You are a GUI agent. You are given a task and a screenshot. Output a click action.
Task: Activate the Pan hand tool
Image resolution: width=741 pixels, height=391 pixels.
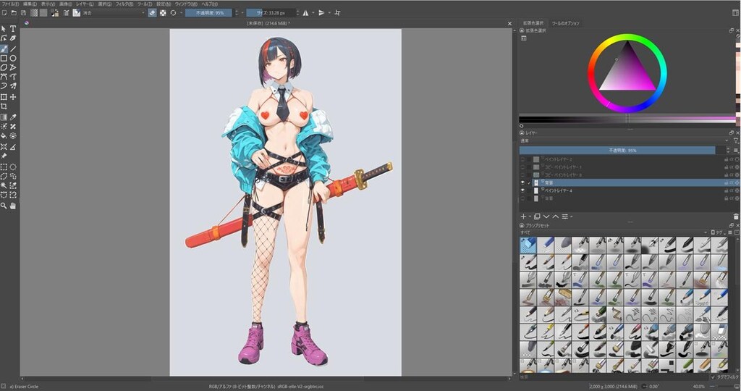tap(13, 206)
